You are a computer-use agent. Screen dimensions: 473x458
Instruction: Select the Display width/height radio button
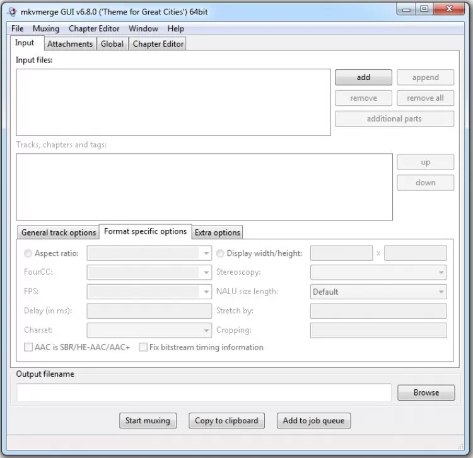[220, 253]
